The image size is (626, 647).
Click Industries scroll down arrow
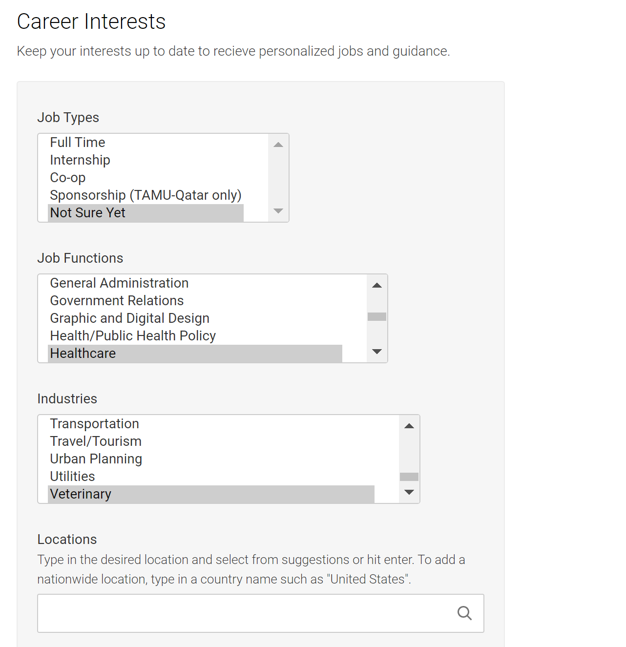pos(409,492)
